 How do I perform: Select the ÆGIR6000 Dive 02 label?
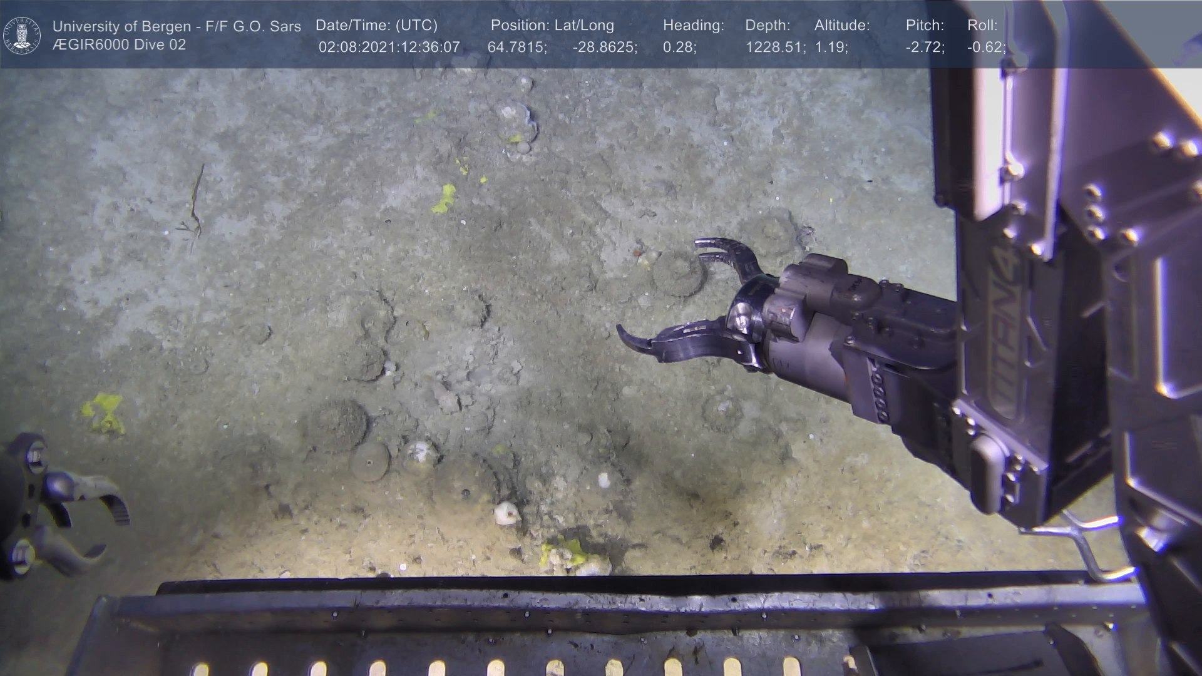[x=119, y=45]
